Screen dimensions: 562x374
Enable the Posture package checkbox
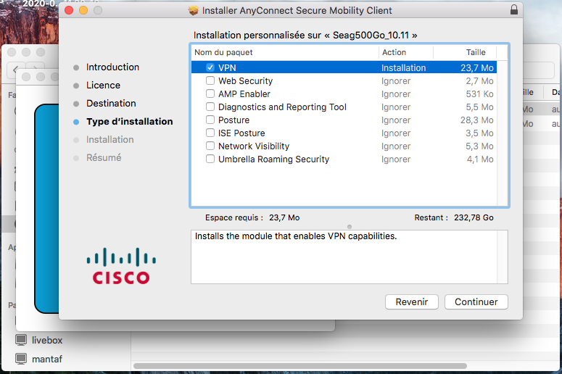[x=210, y=120]
